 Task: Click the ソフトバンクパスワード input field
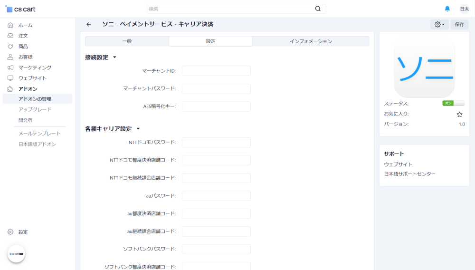[216, 249]
